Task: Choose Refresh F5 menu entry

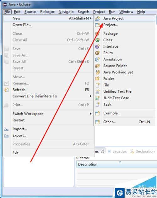Action: point(48,90)
